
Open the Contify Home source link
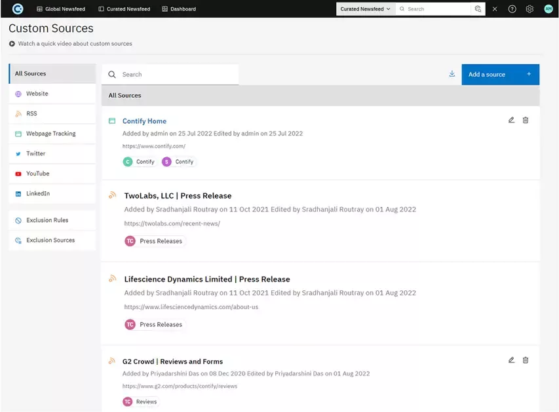click(x=144, y=121)
